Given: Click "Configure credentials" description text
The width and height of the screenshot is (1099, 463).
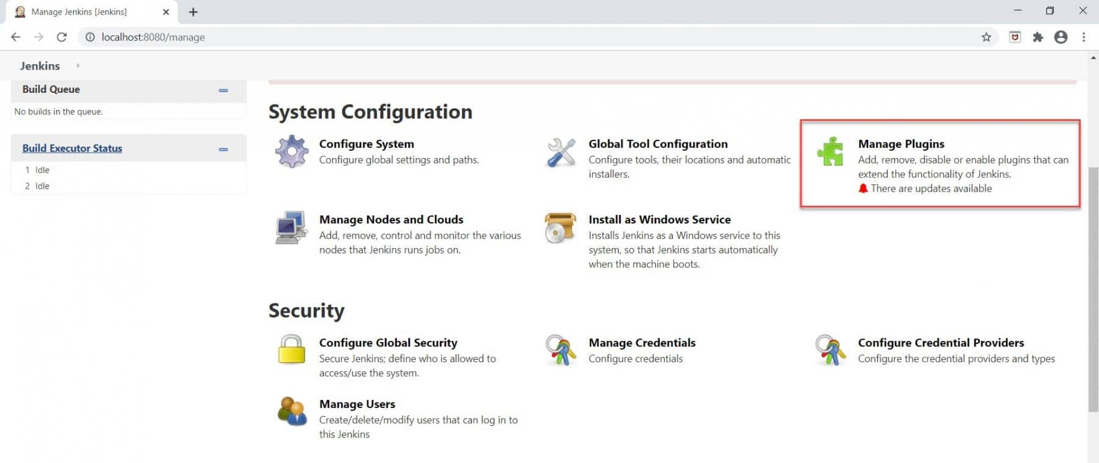Looking at the screenshot, I should pos(636,359).
